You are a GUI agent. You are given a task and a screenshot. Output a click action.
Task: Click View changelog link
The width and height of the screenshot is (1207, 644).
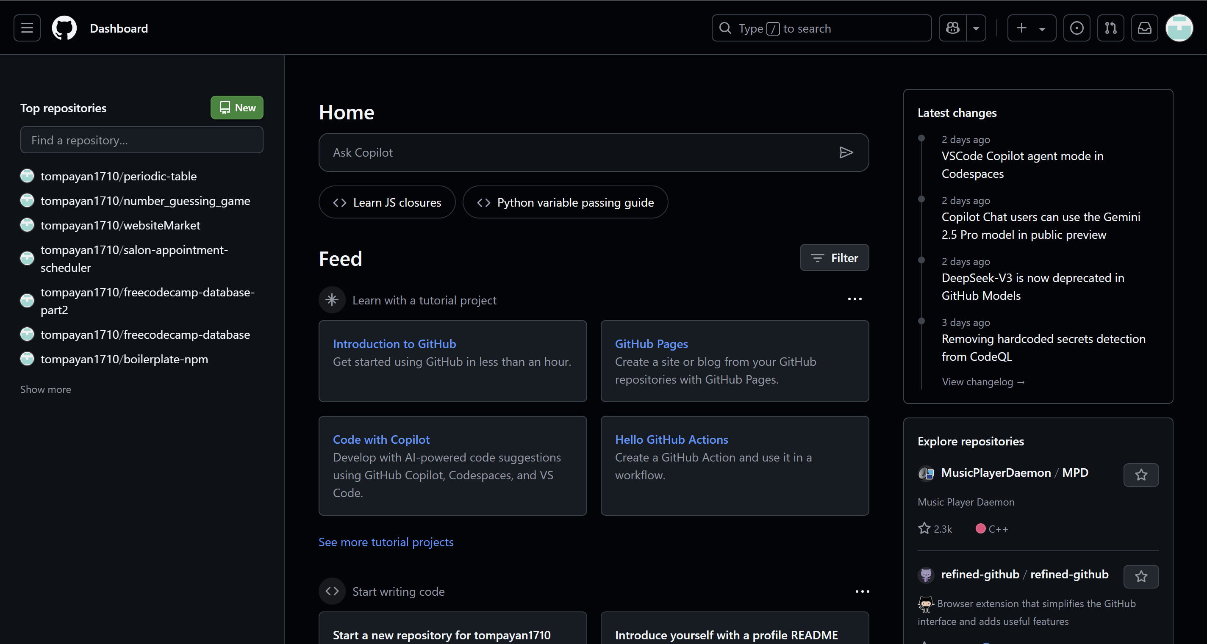point(983,382)
